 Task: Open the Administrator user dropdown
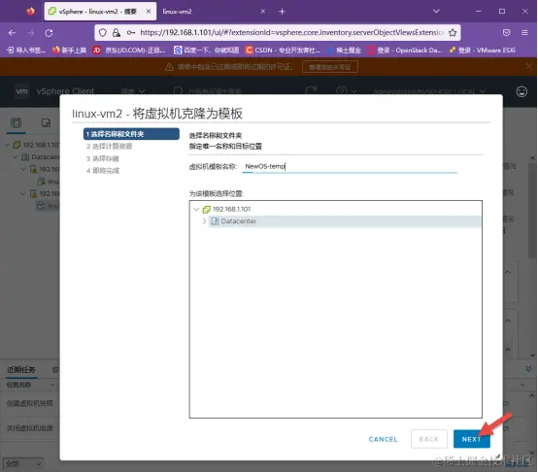pos(429,91)
